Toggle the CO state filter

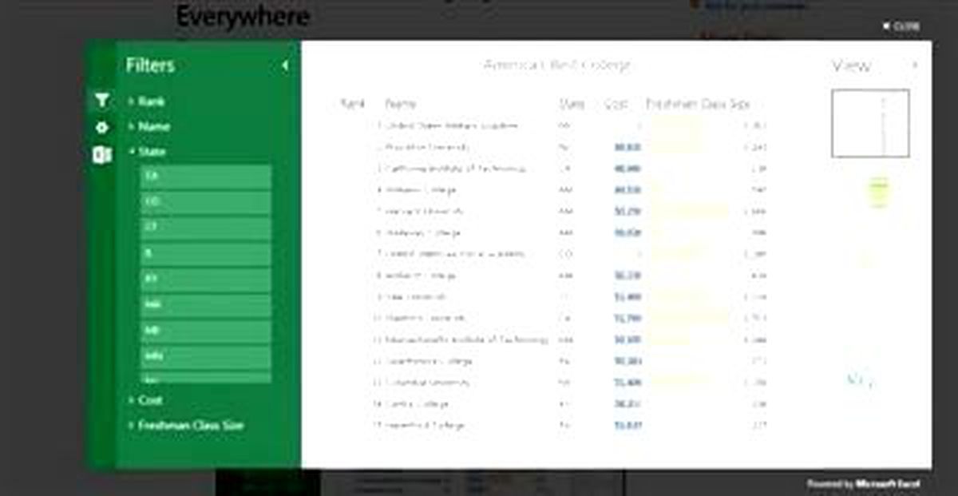coord(206,202)
